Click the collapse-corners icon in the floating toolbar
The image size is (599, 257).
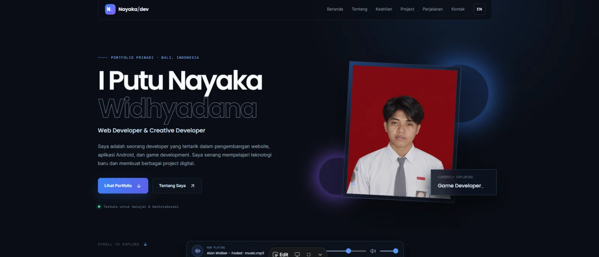(309, 254)
